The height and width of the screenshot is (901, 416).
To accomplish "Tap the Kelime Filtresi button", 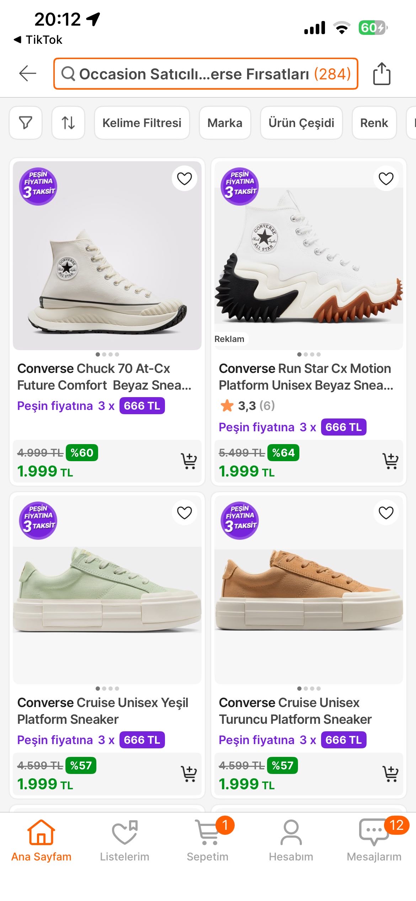I will (x=142, y=123).
